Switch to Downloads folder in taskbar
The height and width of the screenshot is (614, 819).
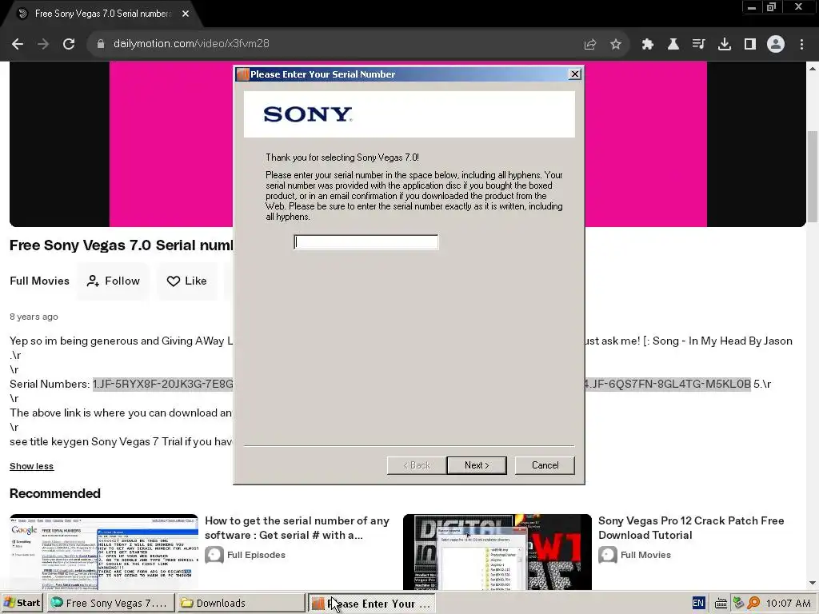click(241, 603)
